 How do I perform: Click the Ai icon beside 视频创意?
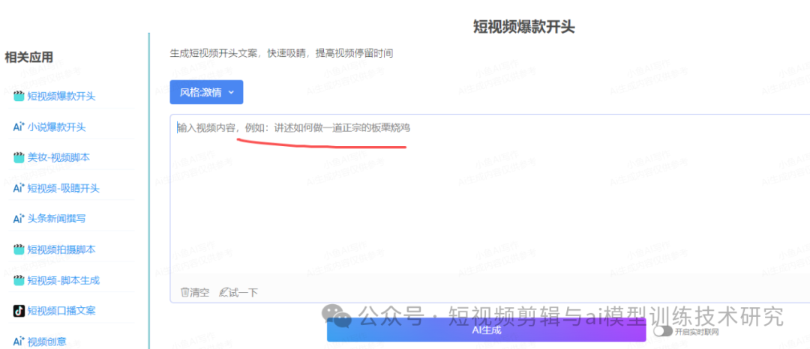pyautogui.click(x=19, y=342)
